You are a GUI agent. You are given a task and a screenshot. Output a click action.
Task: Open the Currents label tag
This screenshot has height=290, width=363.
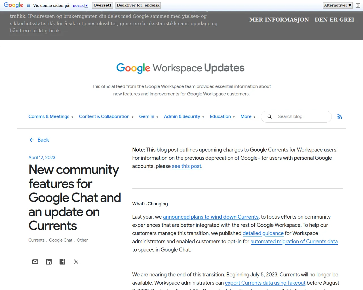[x=36, y=240]
